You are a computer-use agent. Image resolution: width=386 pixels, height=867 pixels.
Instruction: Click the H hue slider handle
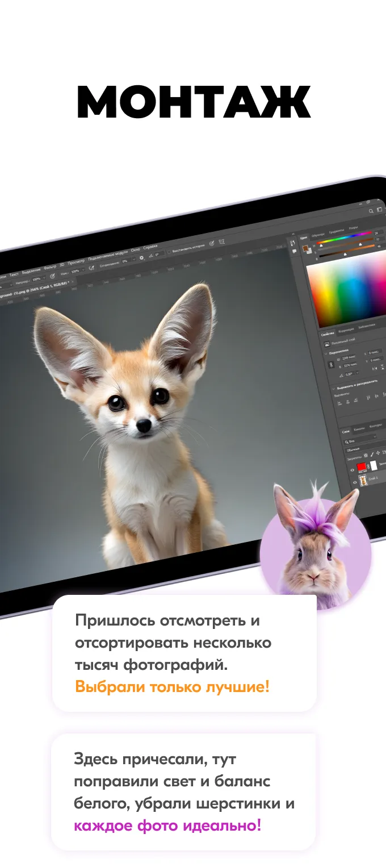(x=321, y=246)
